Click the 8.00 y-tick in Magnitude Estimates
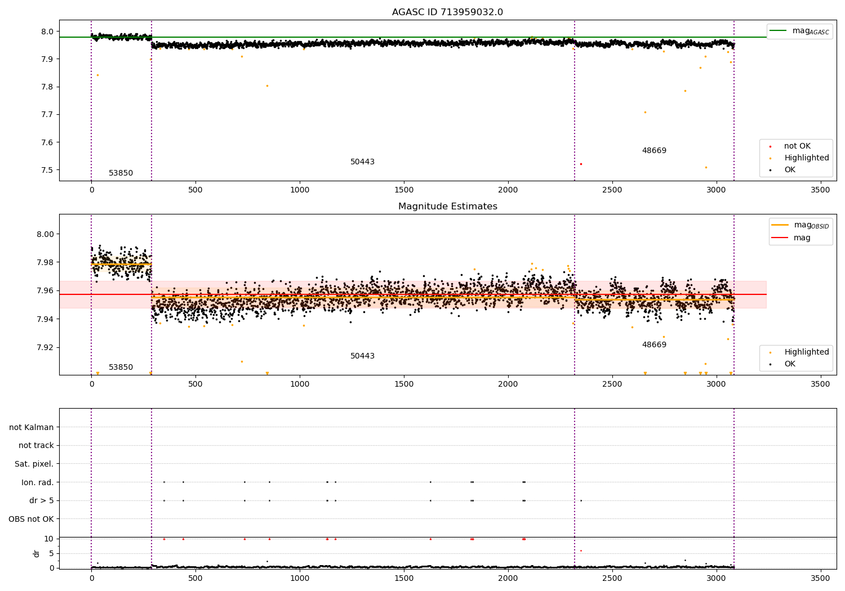845x591 pixels. pos(45,234)
